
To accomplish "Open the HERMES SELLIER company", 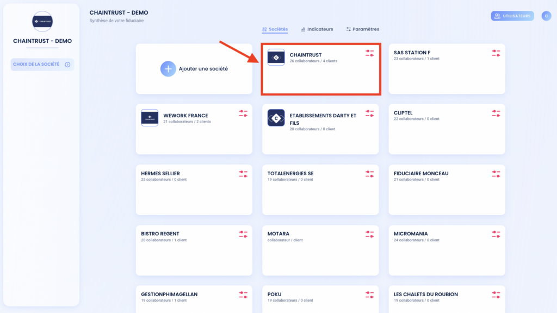I will click(160, 174).
